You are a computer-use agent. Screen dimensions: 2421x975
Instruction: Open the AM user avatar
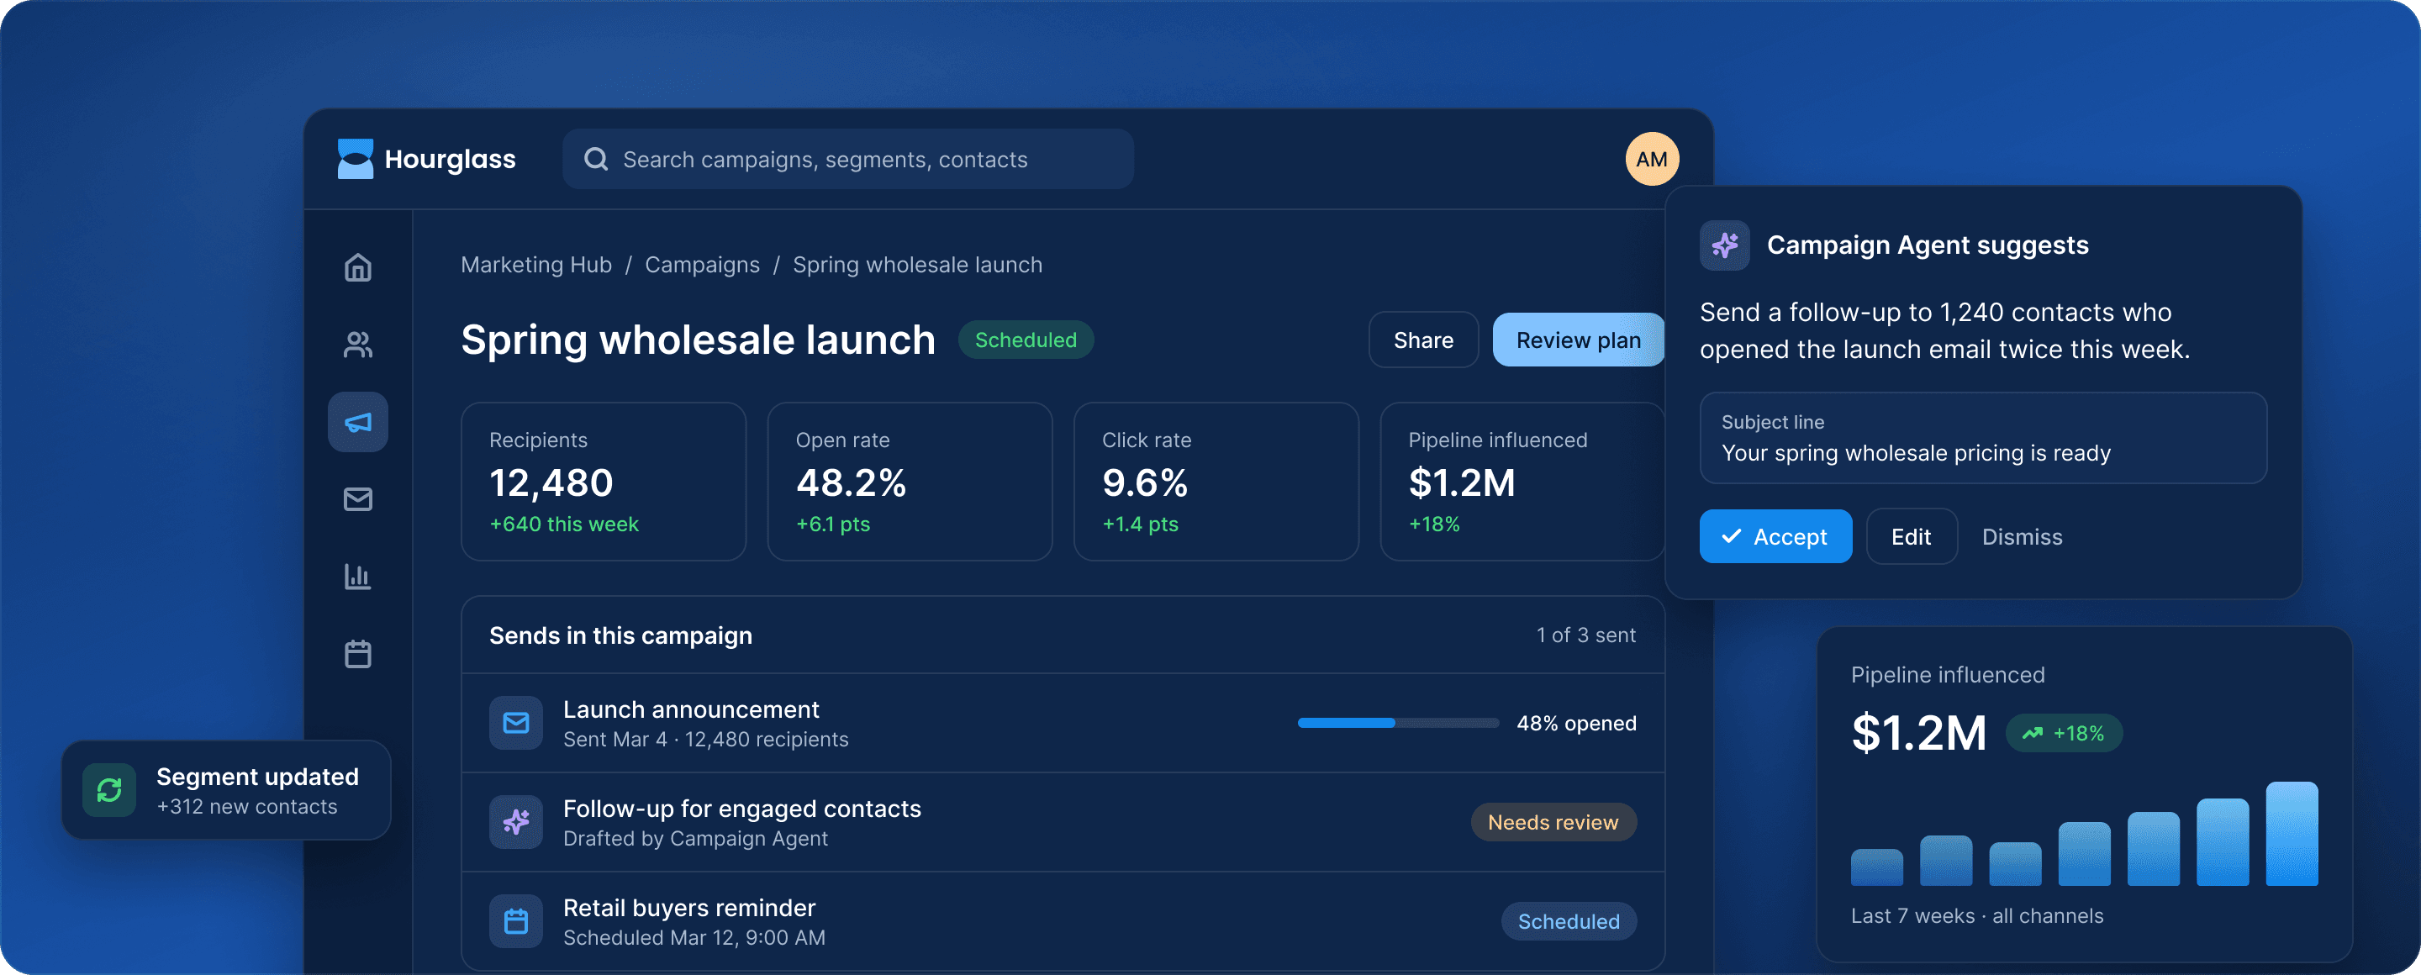(1651, 159)
